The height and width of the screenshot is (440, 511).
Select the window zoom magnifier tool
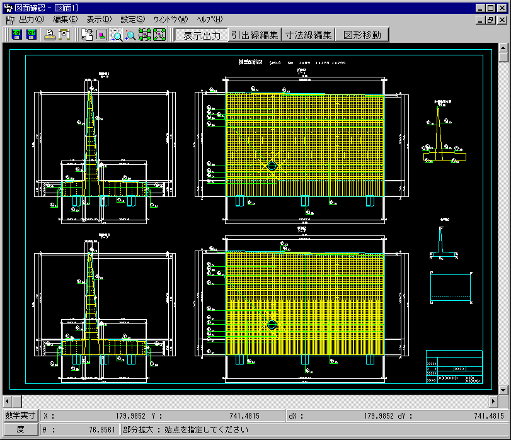pyautogui.click(x=116, y=35)
